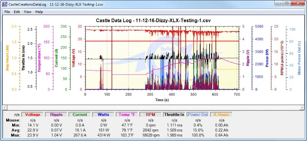The height and width of the screenshot is (141, 307).
Task: Click the minimum voltage value 14.1 V
Action: 33,125
